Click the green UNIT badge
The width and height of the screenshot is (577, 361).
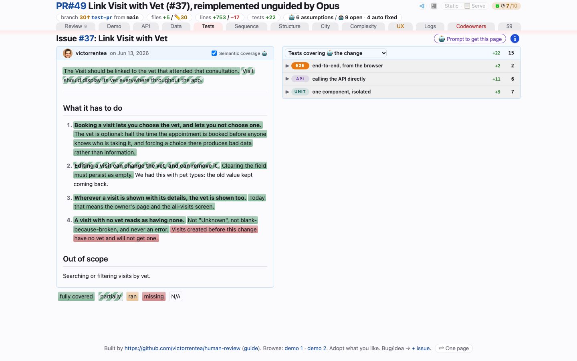[300, 92]
